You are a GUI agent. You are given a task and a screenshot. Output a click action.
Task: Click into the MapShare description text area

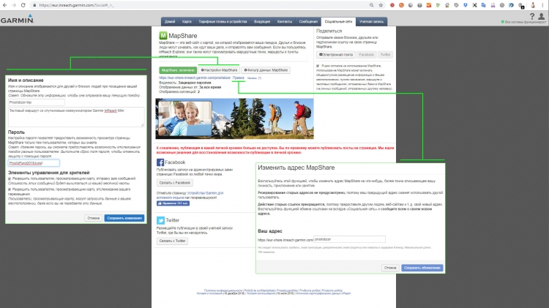tap(76, 117)
